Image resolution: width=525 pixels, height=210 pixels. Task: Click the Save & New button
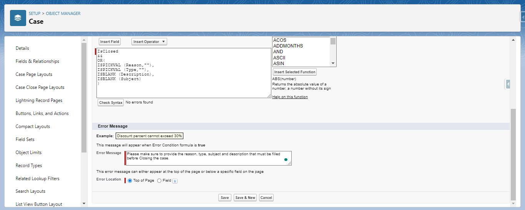[245, 198]
